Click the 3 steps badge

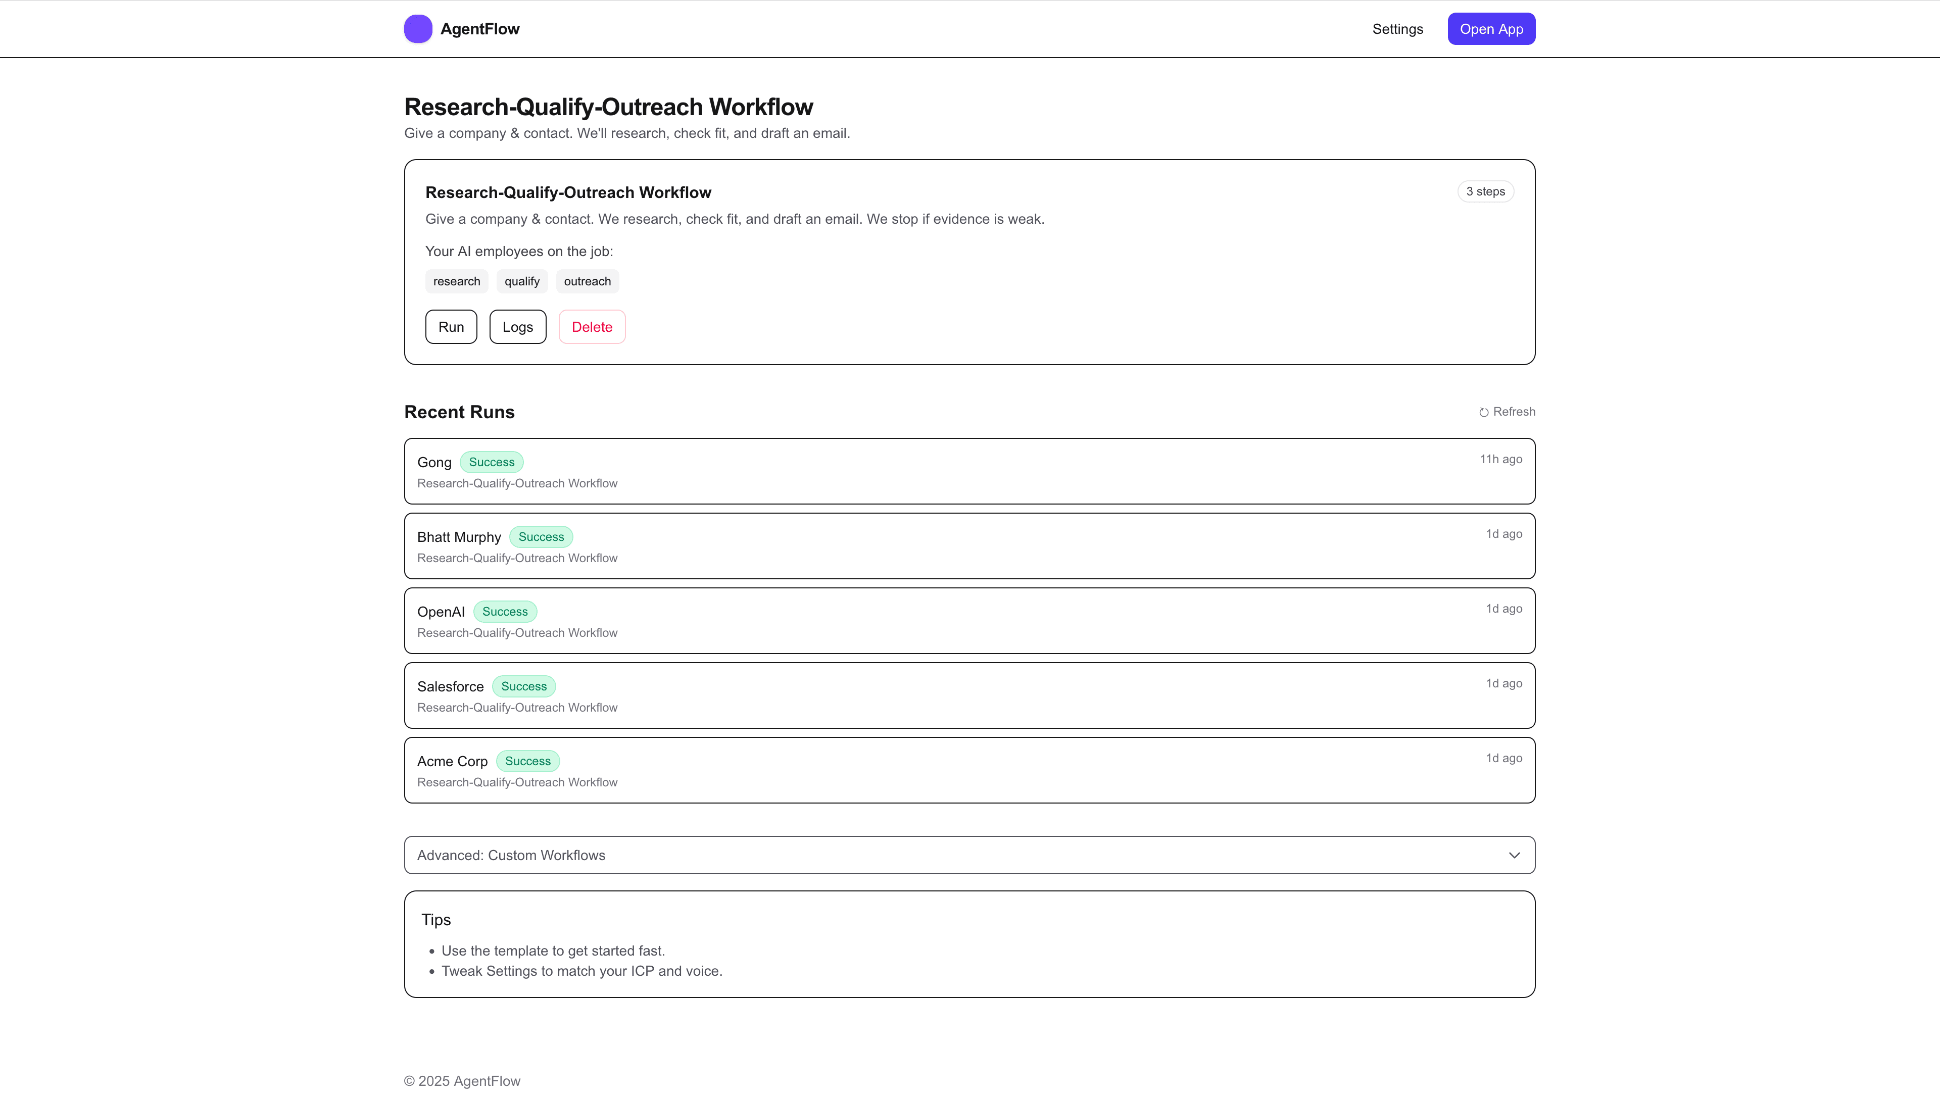click(x=1485, y=192)
